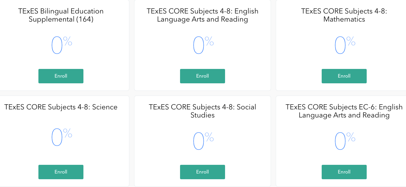Enroll in CORE Subjects 4-8: English Language Arts
The width and height of the screenshot is (406, 187).
202,76
